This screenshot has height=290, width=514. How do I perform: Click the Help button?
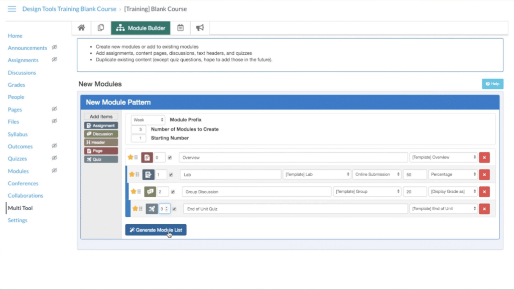492,84
